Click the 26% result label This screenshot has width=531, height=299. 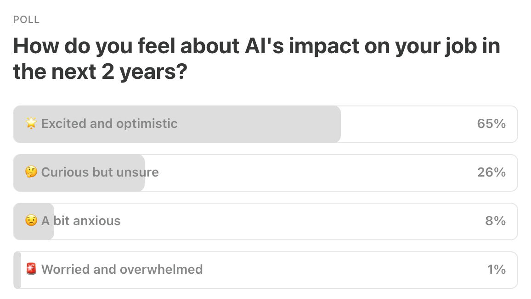[x=491, y=172]
